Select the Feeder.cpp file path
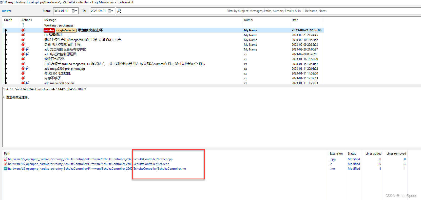 90,159
